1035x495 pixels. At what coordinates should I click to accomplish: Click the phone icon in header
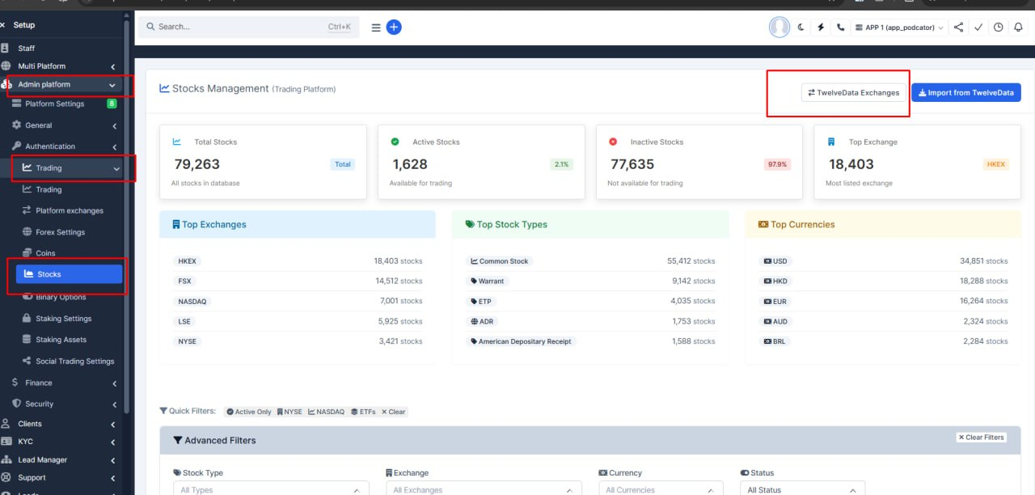841,27
